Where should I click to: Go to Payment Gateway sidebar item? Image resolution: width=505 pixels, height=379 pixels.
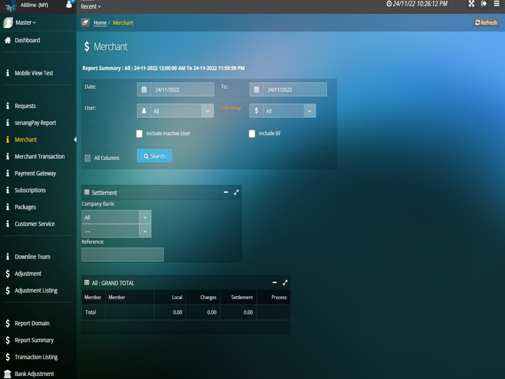pyautogui.click(x=35, y=173)
